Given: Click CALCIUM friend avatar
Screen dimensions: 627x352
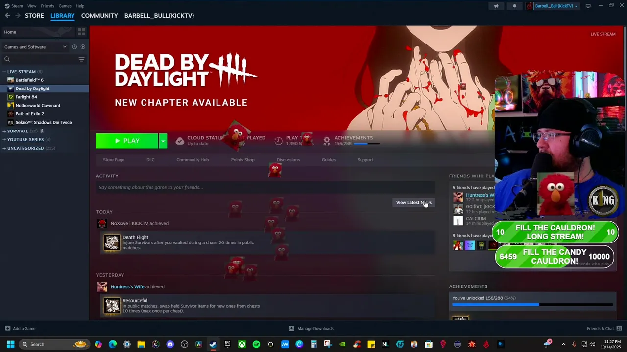Looking at the screenshot, I should click(458, 220).
